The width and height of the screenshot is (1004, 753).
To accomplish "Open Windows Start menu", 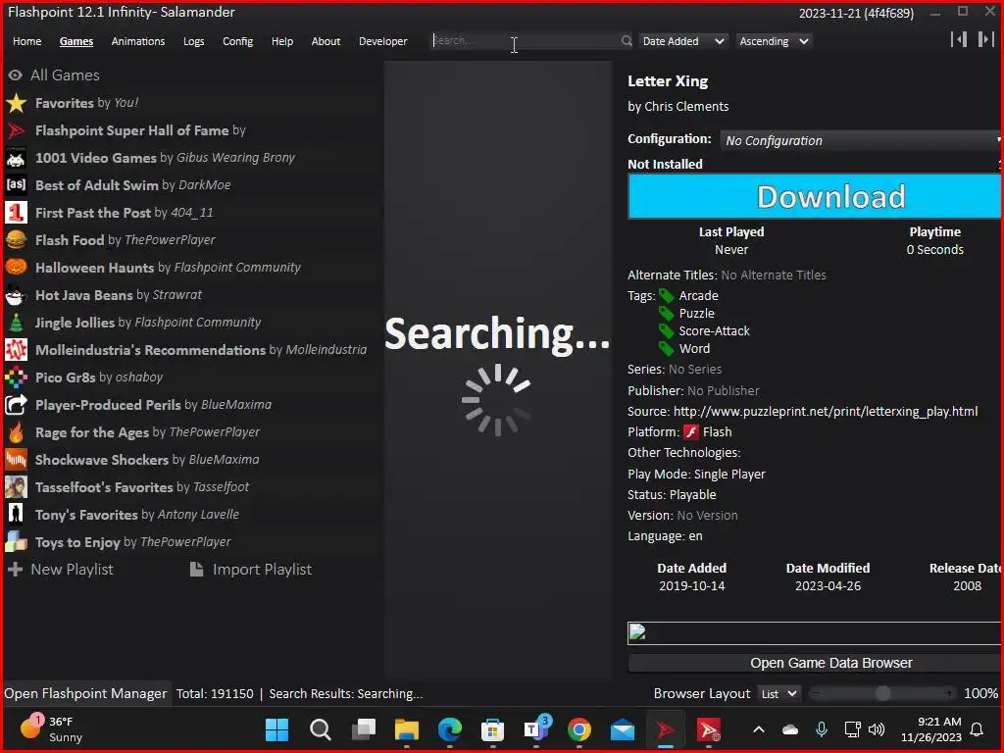I will click(x=276, y=729).
